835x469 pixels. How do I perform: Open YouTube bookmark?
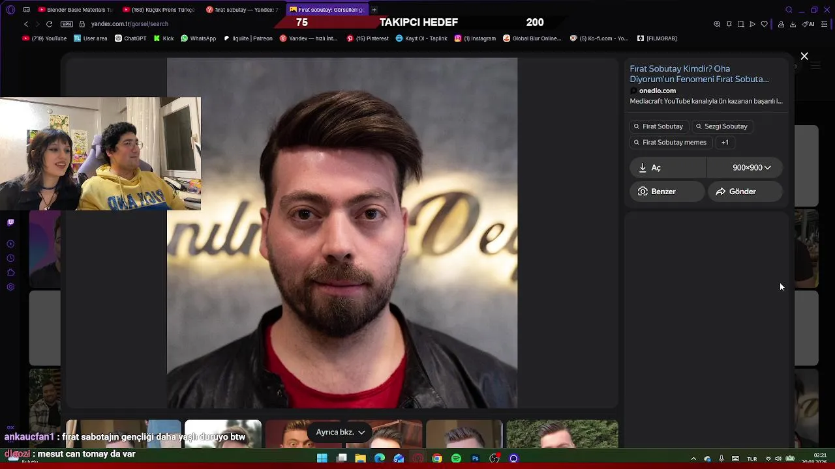point(44,38)
